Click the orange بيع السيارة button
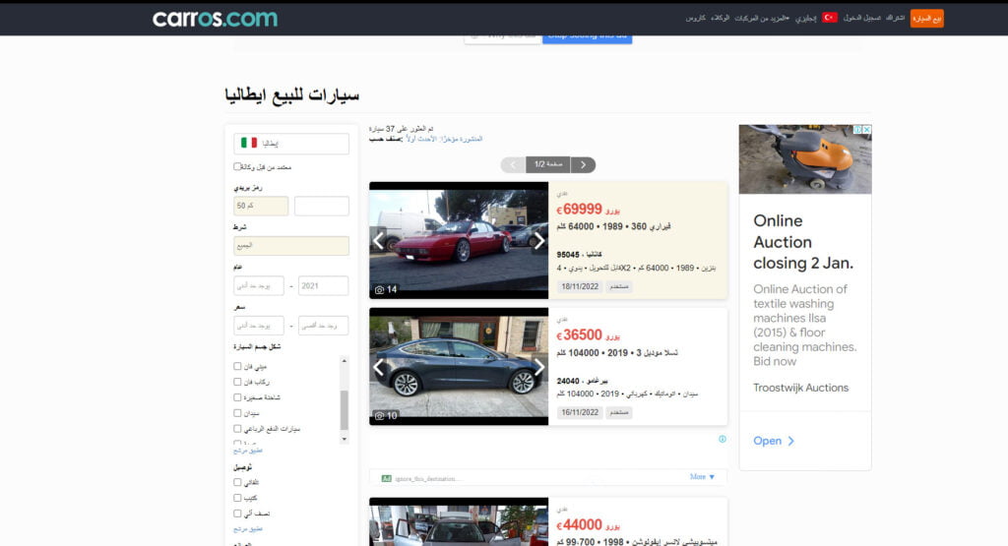The image size is (1008, 546). coord(926,18)
